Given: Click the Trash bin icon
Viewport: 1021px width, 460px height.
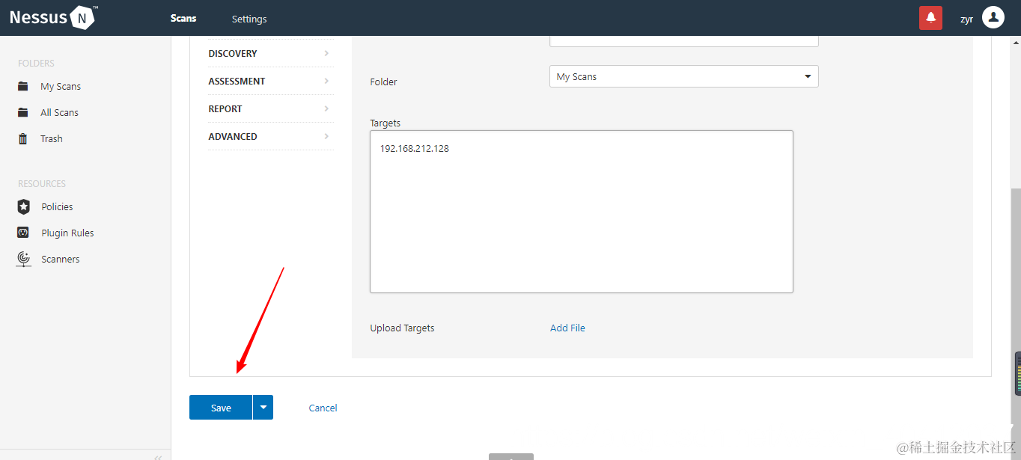Looking at the screenshot, I should tap(23, 138).
